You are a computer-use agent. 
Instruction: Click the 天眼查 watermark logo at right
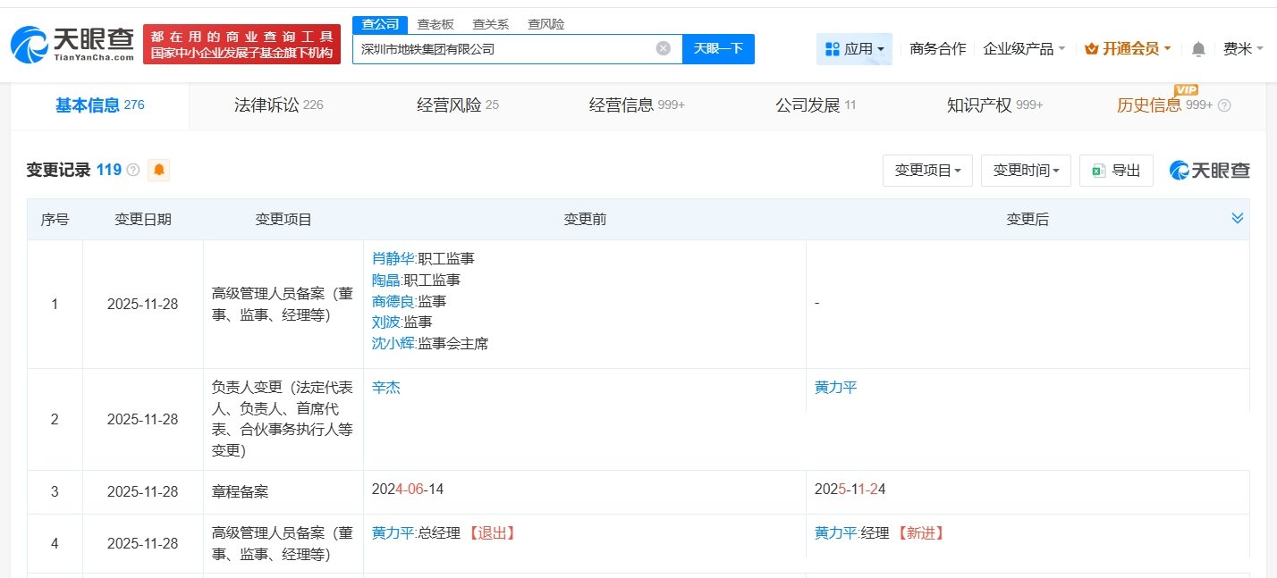click(1209, 170)
